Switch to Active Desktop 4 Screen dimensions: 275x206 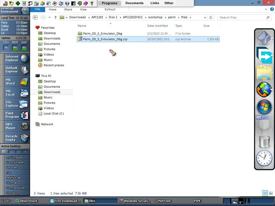25,152
